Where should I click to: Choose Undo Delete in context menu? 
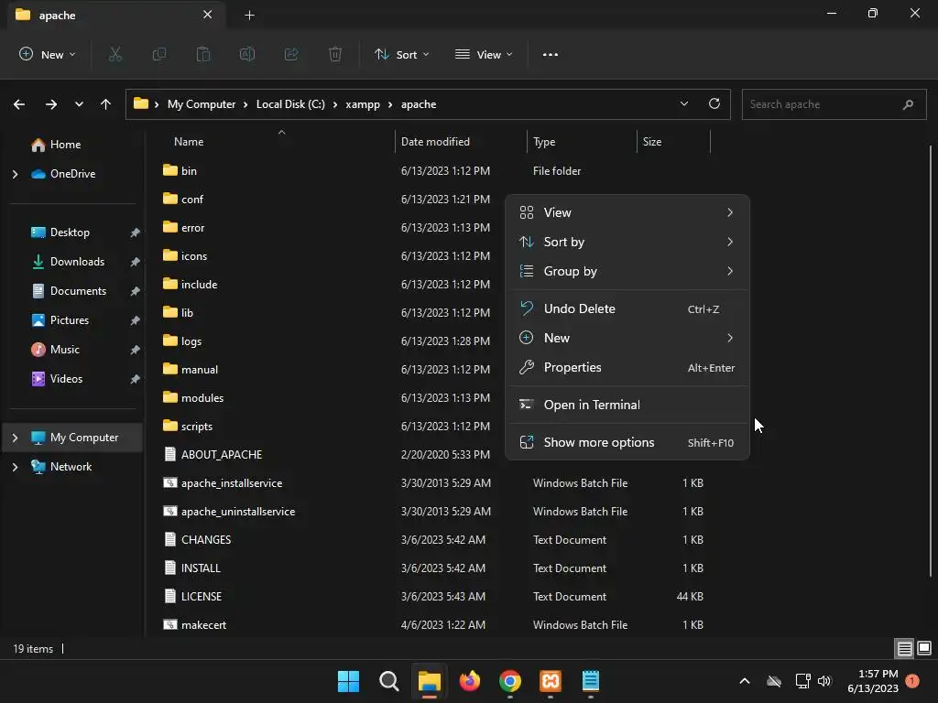coord(627,309)
